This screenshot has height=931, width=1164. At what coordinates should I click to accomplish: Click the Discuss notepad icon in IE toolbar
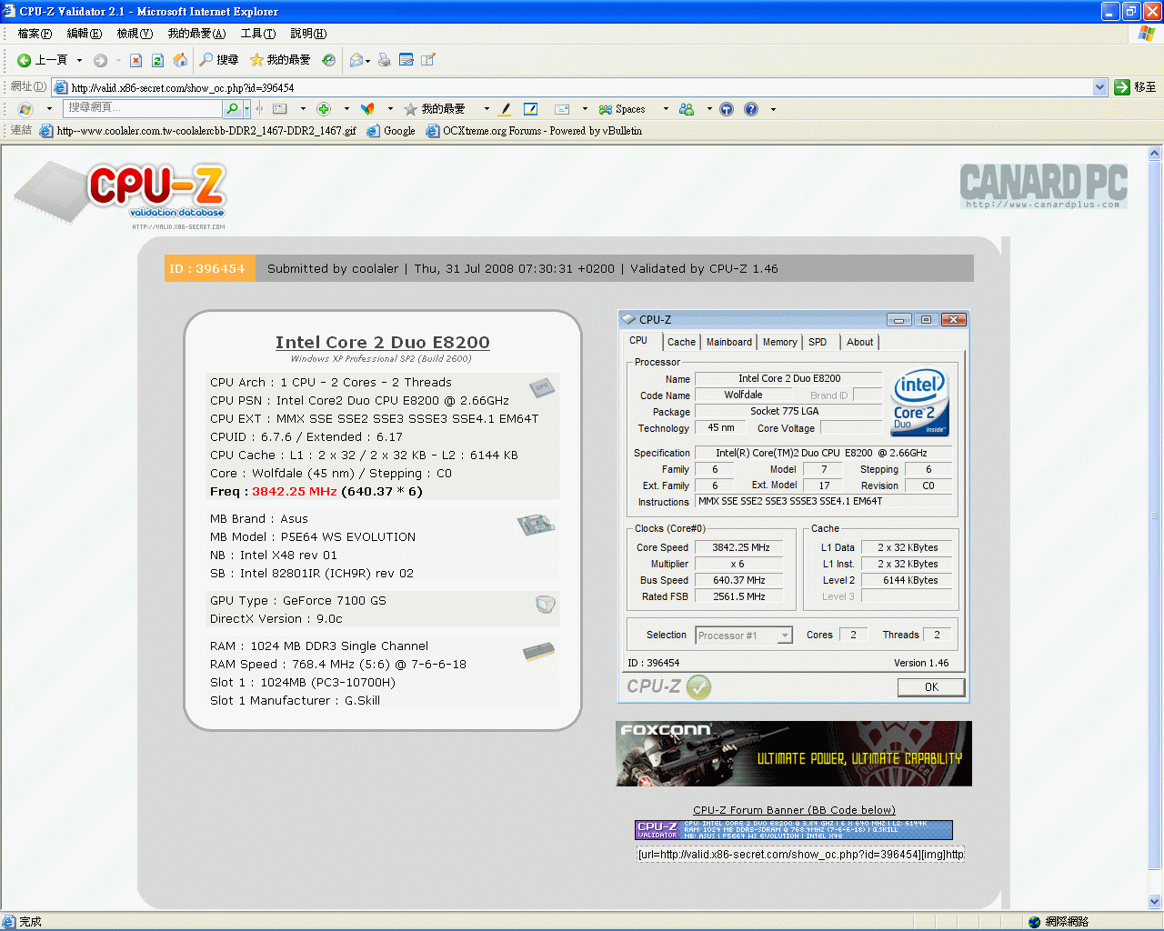click(428, 60)
